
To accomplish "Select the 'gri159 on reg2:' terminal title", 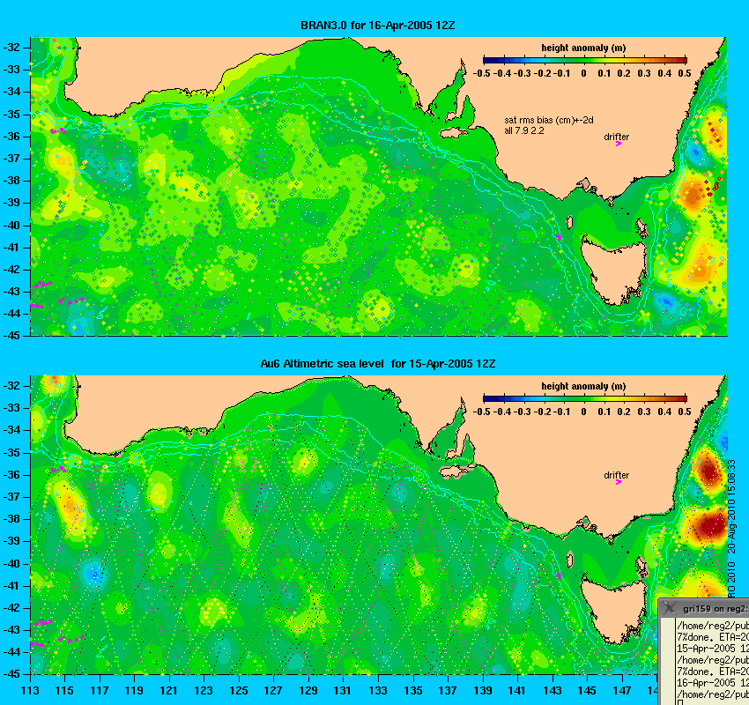I will coord(715,609).
